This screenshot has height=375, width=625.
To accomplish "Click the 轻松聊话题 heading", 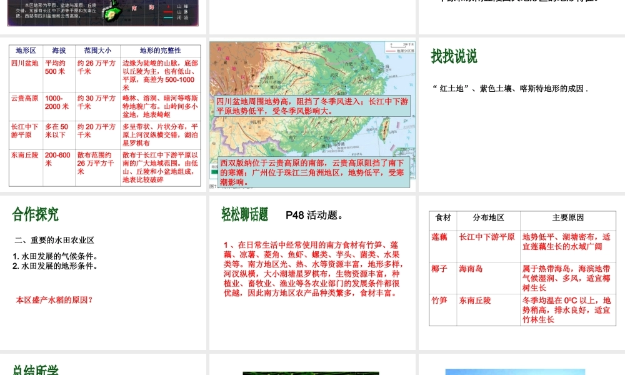I will [245, 214].
